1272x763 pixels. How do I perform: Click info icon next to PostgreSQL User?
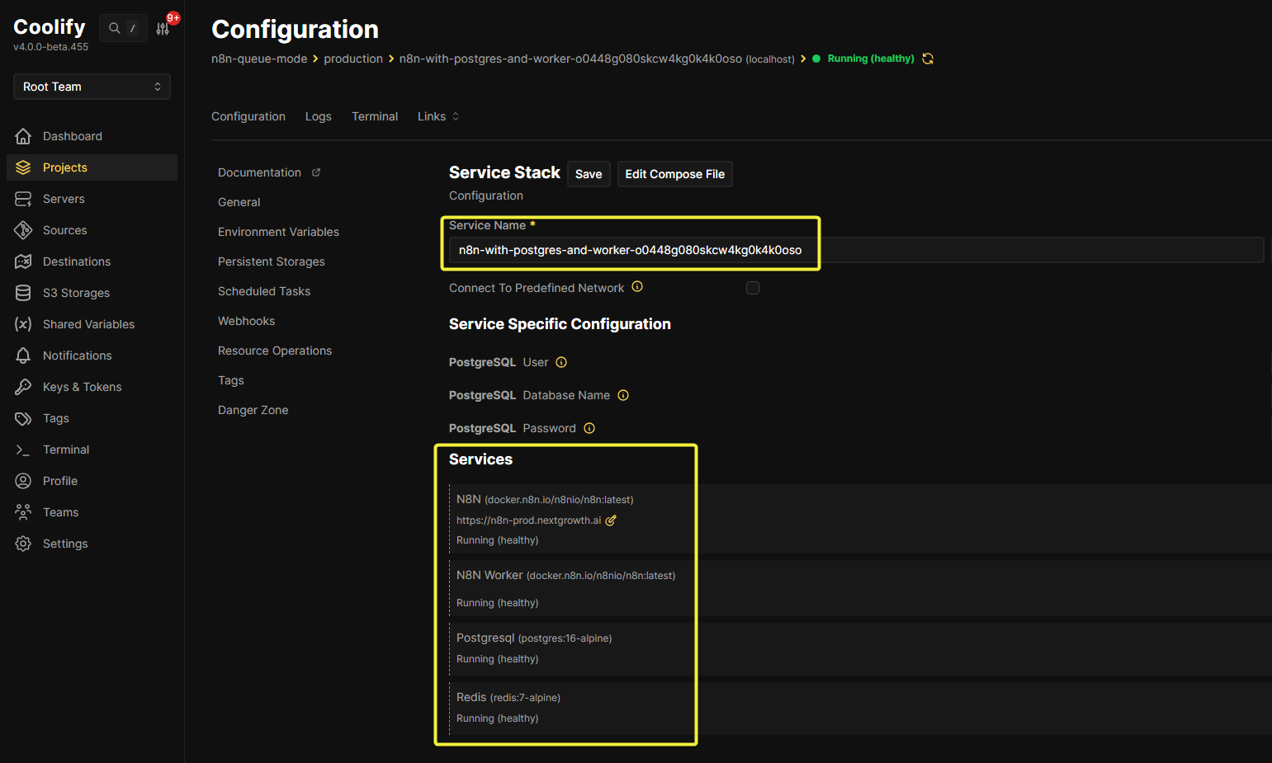tap(561, 362)
